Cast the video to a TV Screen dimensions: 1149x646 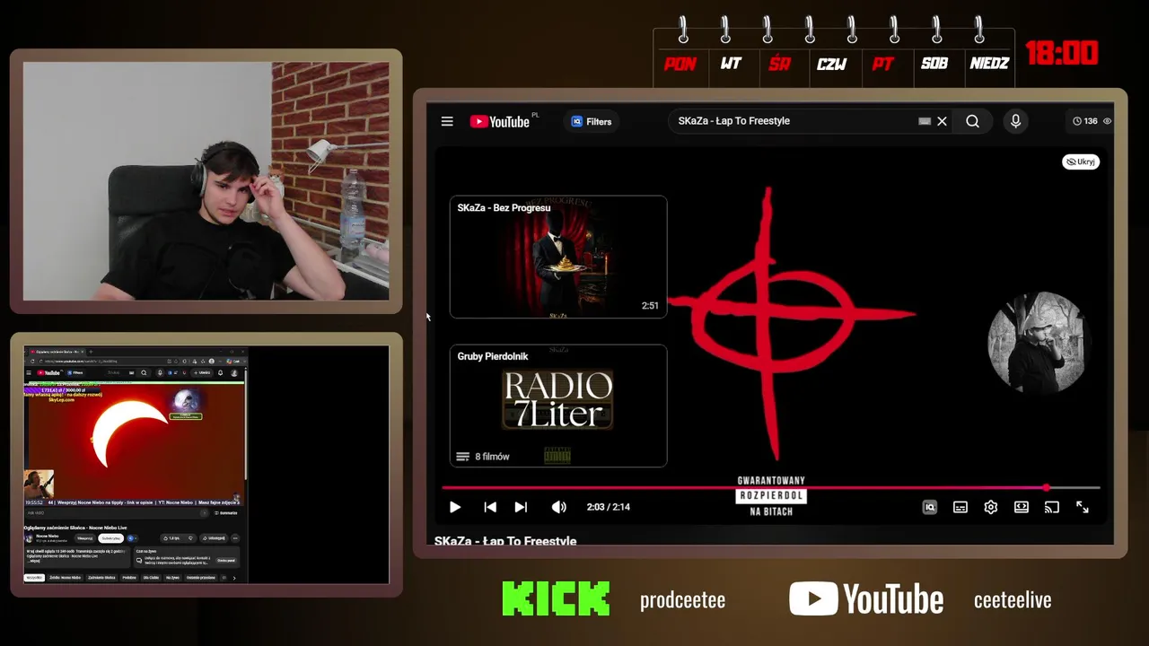tap(1052, 507)
